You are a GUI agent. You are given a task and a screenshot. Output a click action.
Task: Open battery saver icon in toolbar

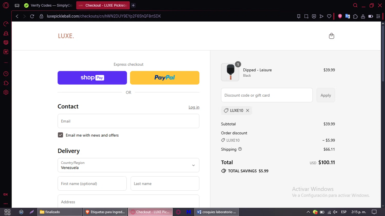click(x=371, y=16)
